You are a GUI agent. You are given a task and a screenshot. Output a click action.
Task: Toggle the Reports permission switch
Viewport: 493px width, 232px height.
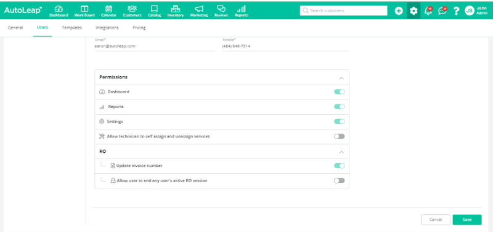coord(340,106)
